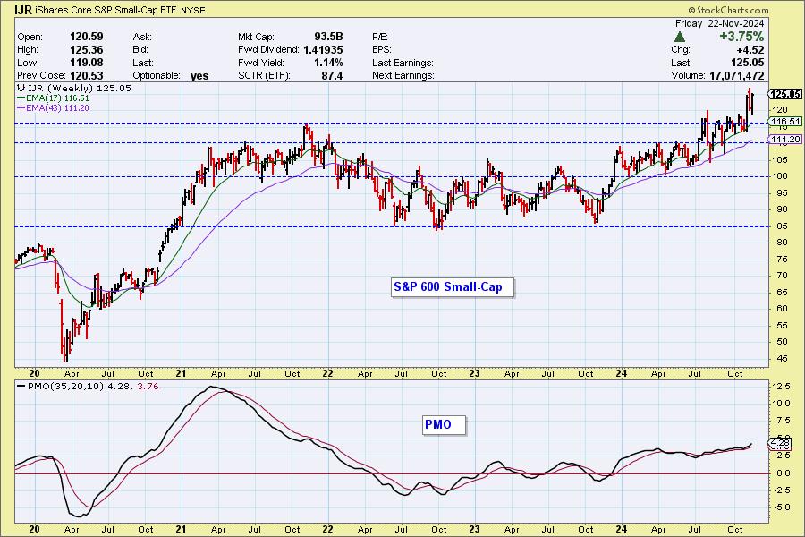Click the Optionable yes value
This screenshot has height=537, width=805.
tap(199, 76)
